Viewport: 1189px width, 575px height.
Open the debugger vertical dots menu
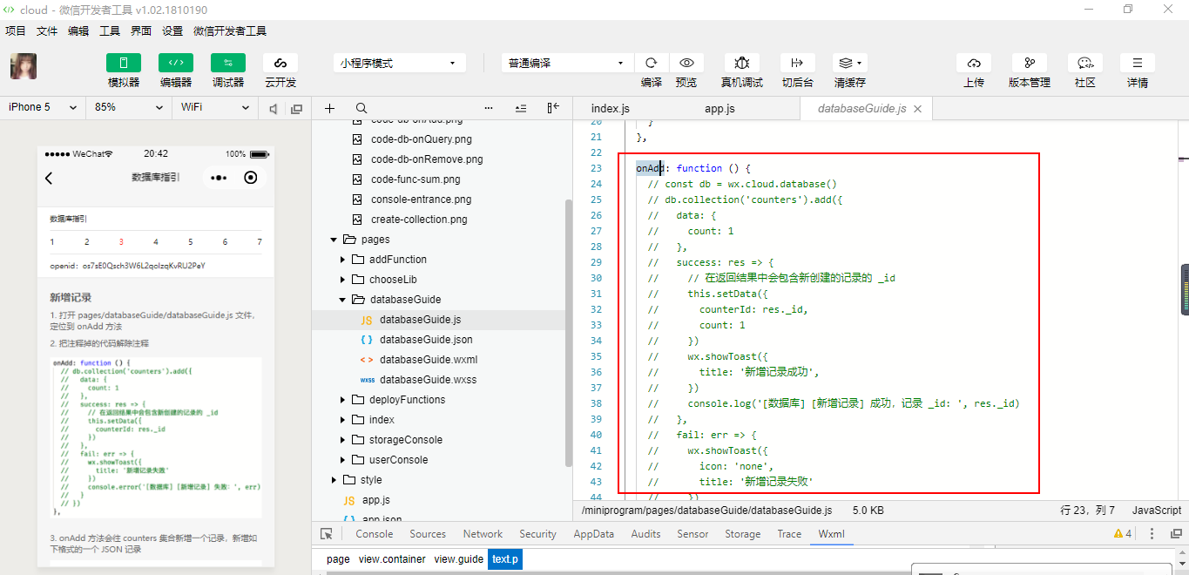tap(1152, 534)
